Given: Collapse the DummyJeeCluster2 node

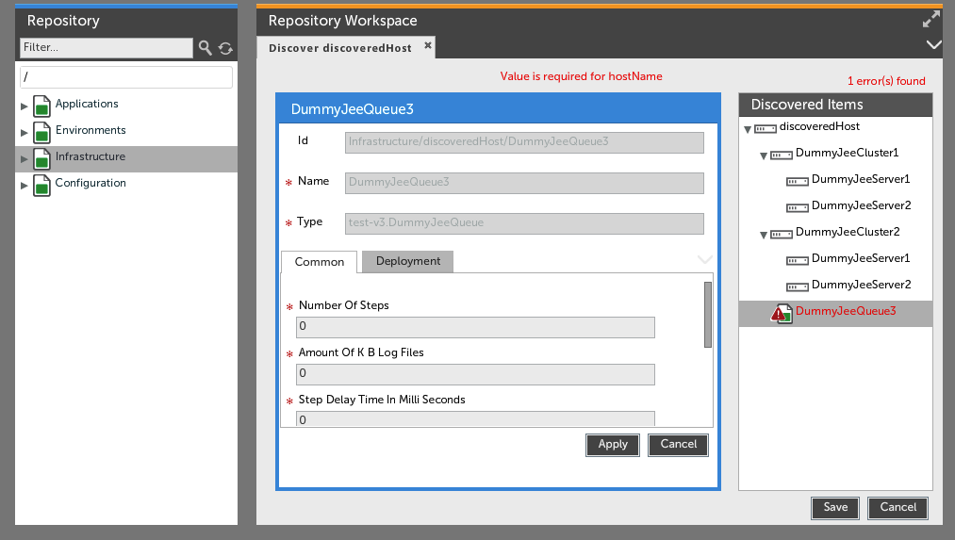Looking at the screenshot, I should coord(764,235).
